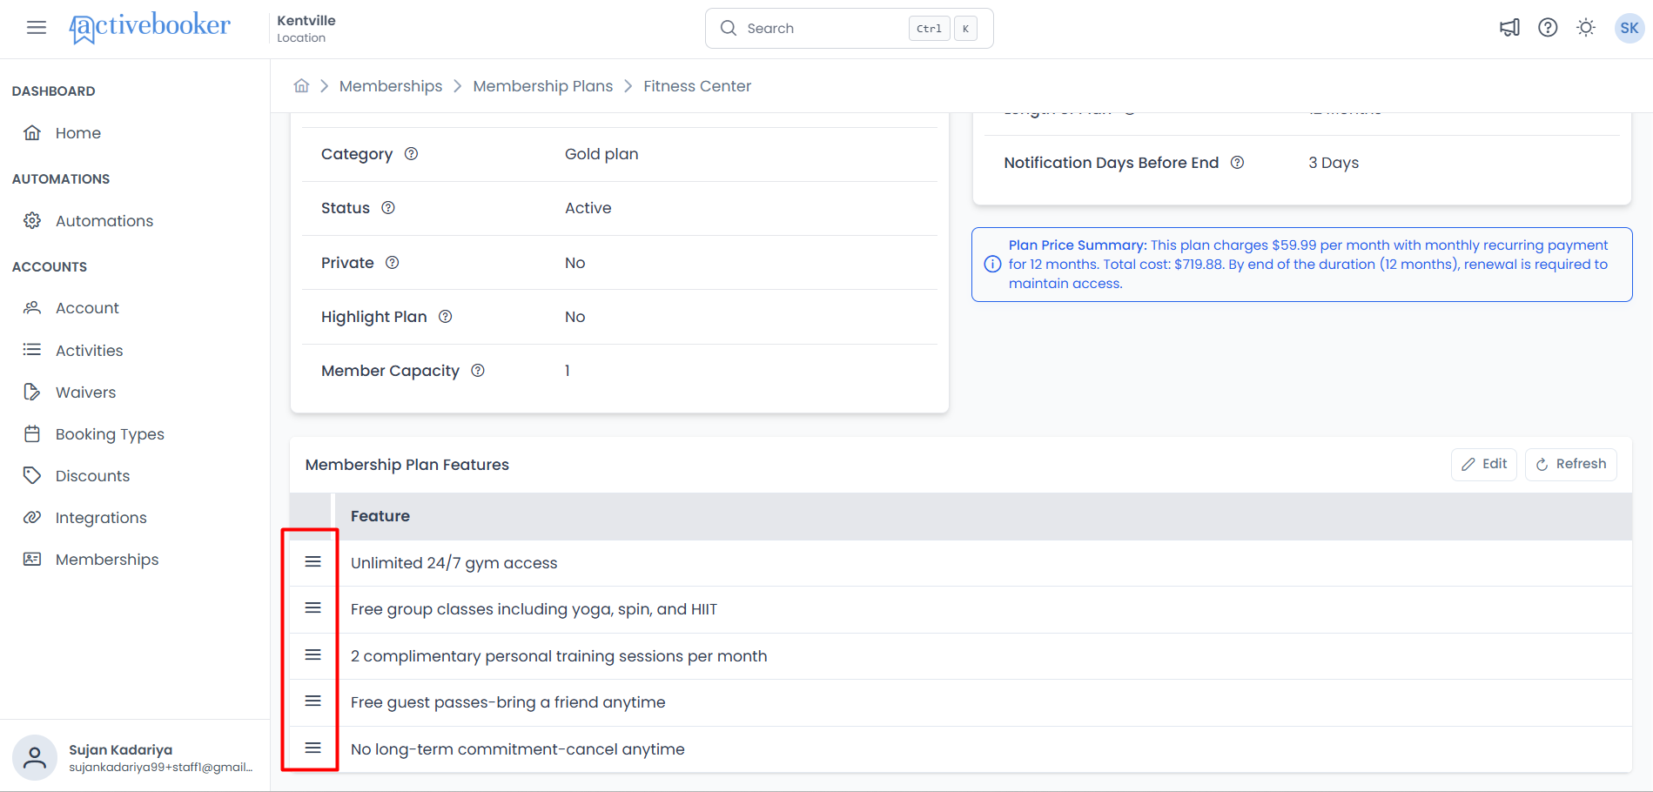Click drag handle for Free guest passes row
Image resolution: width=1653 pixels, height=792 pixels.
point(313,701)
